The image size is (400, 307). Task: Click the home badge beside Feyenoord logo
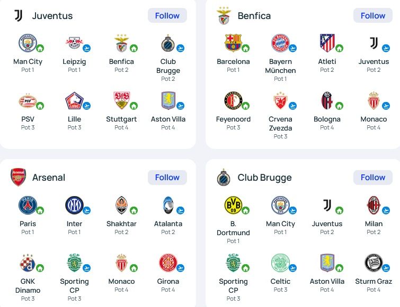(x=245, y=106)
